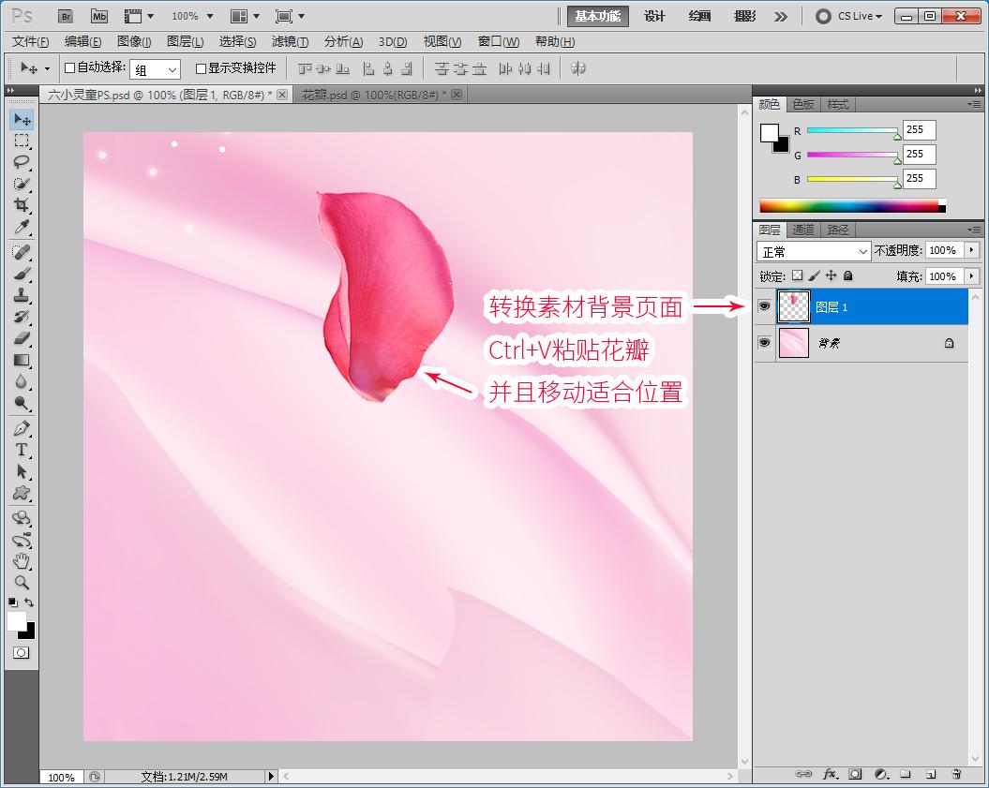Select the Move tool in toolbox
Viewport: 989px width, 788px height.
pyautogui.click(x=22, y=119)
